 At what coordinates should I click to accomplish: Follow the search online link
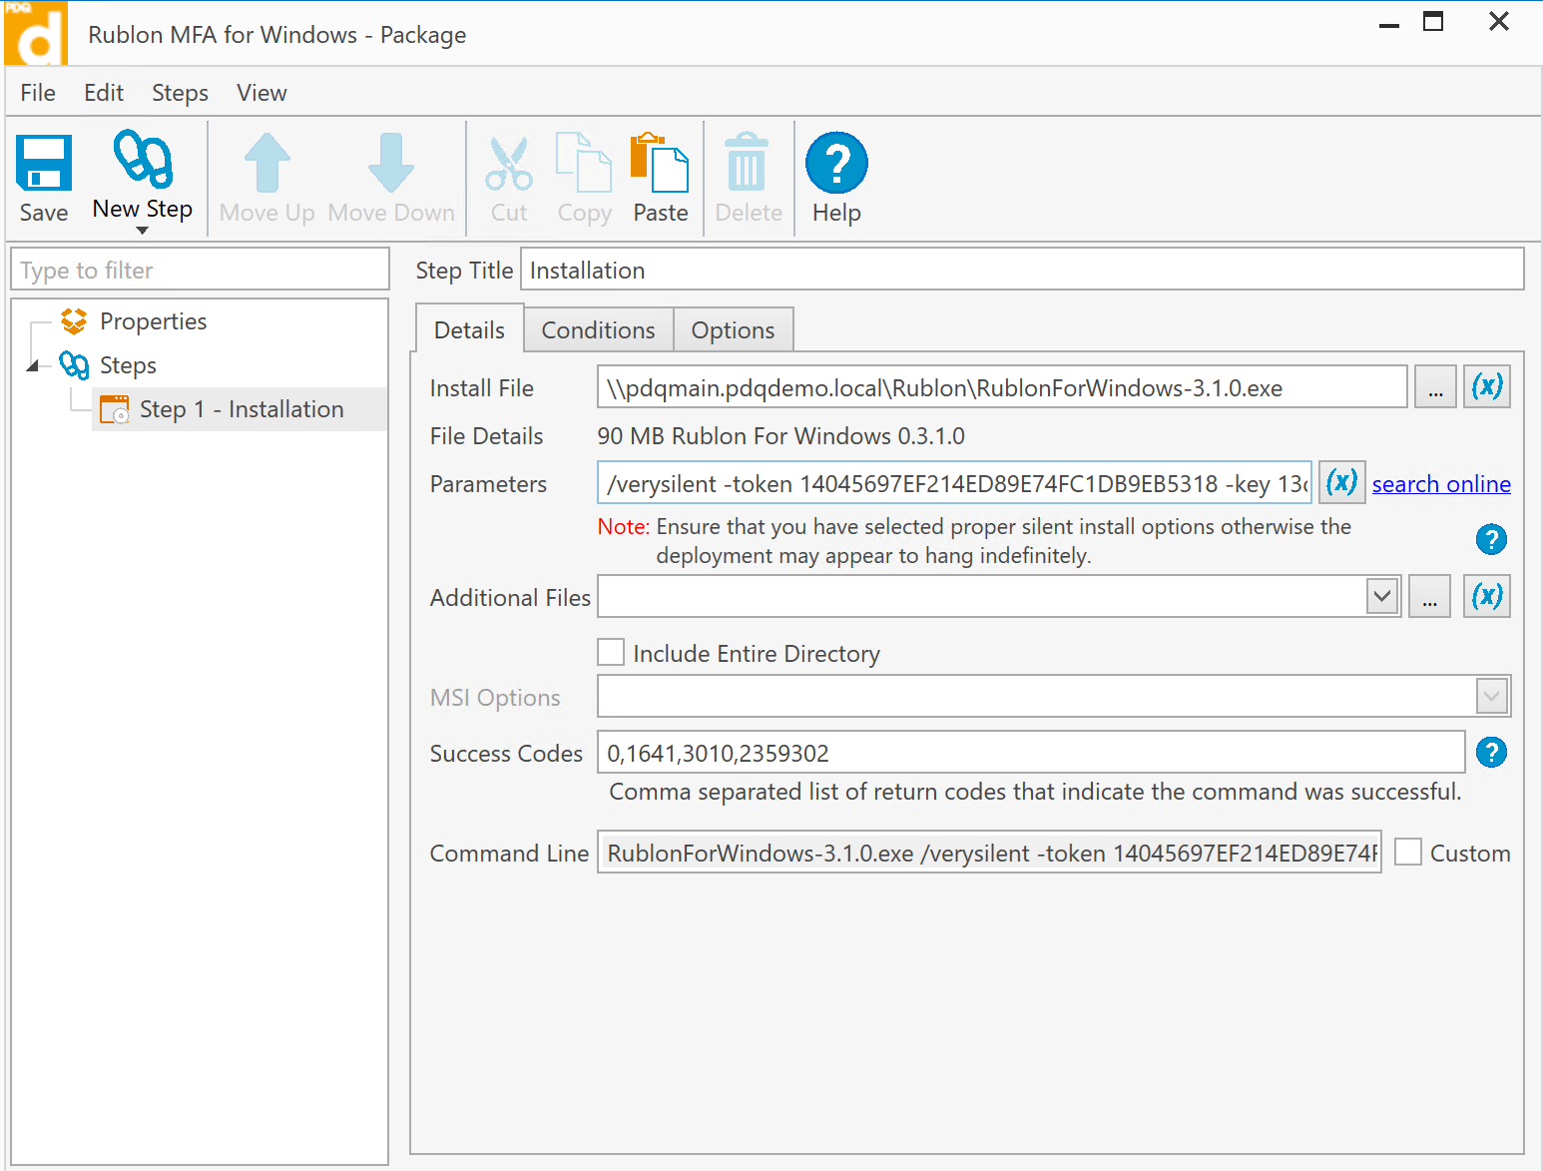coord(1440,484)
